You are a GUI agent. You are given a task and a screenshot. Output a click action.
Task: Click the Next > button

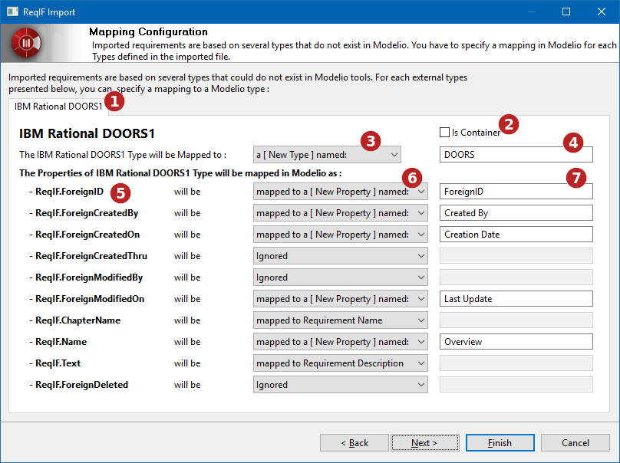pyautogui.click(x=425, y=443)
